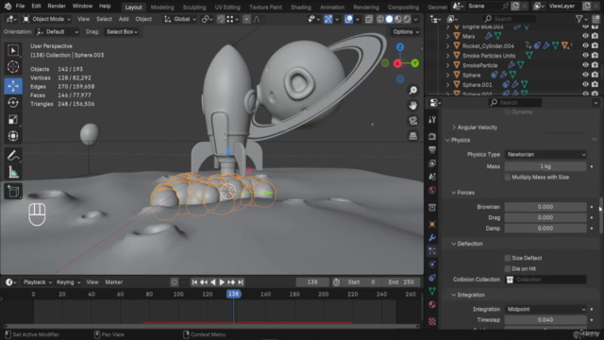Select the Annotate tool
Screen dimensions: 604x340
[13, 156]
